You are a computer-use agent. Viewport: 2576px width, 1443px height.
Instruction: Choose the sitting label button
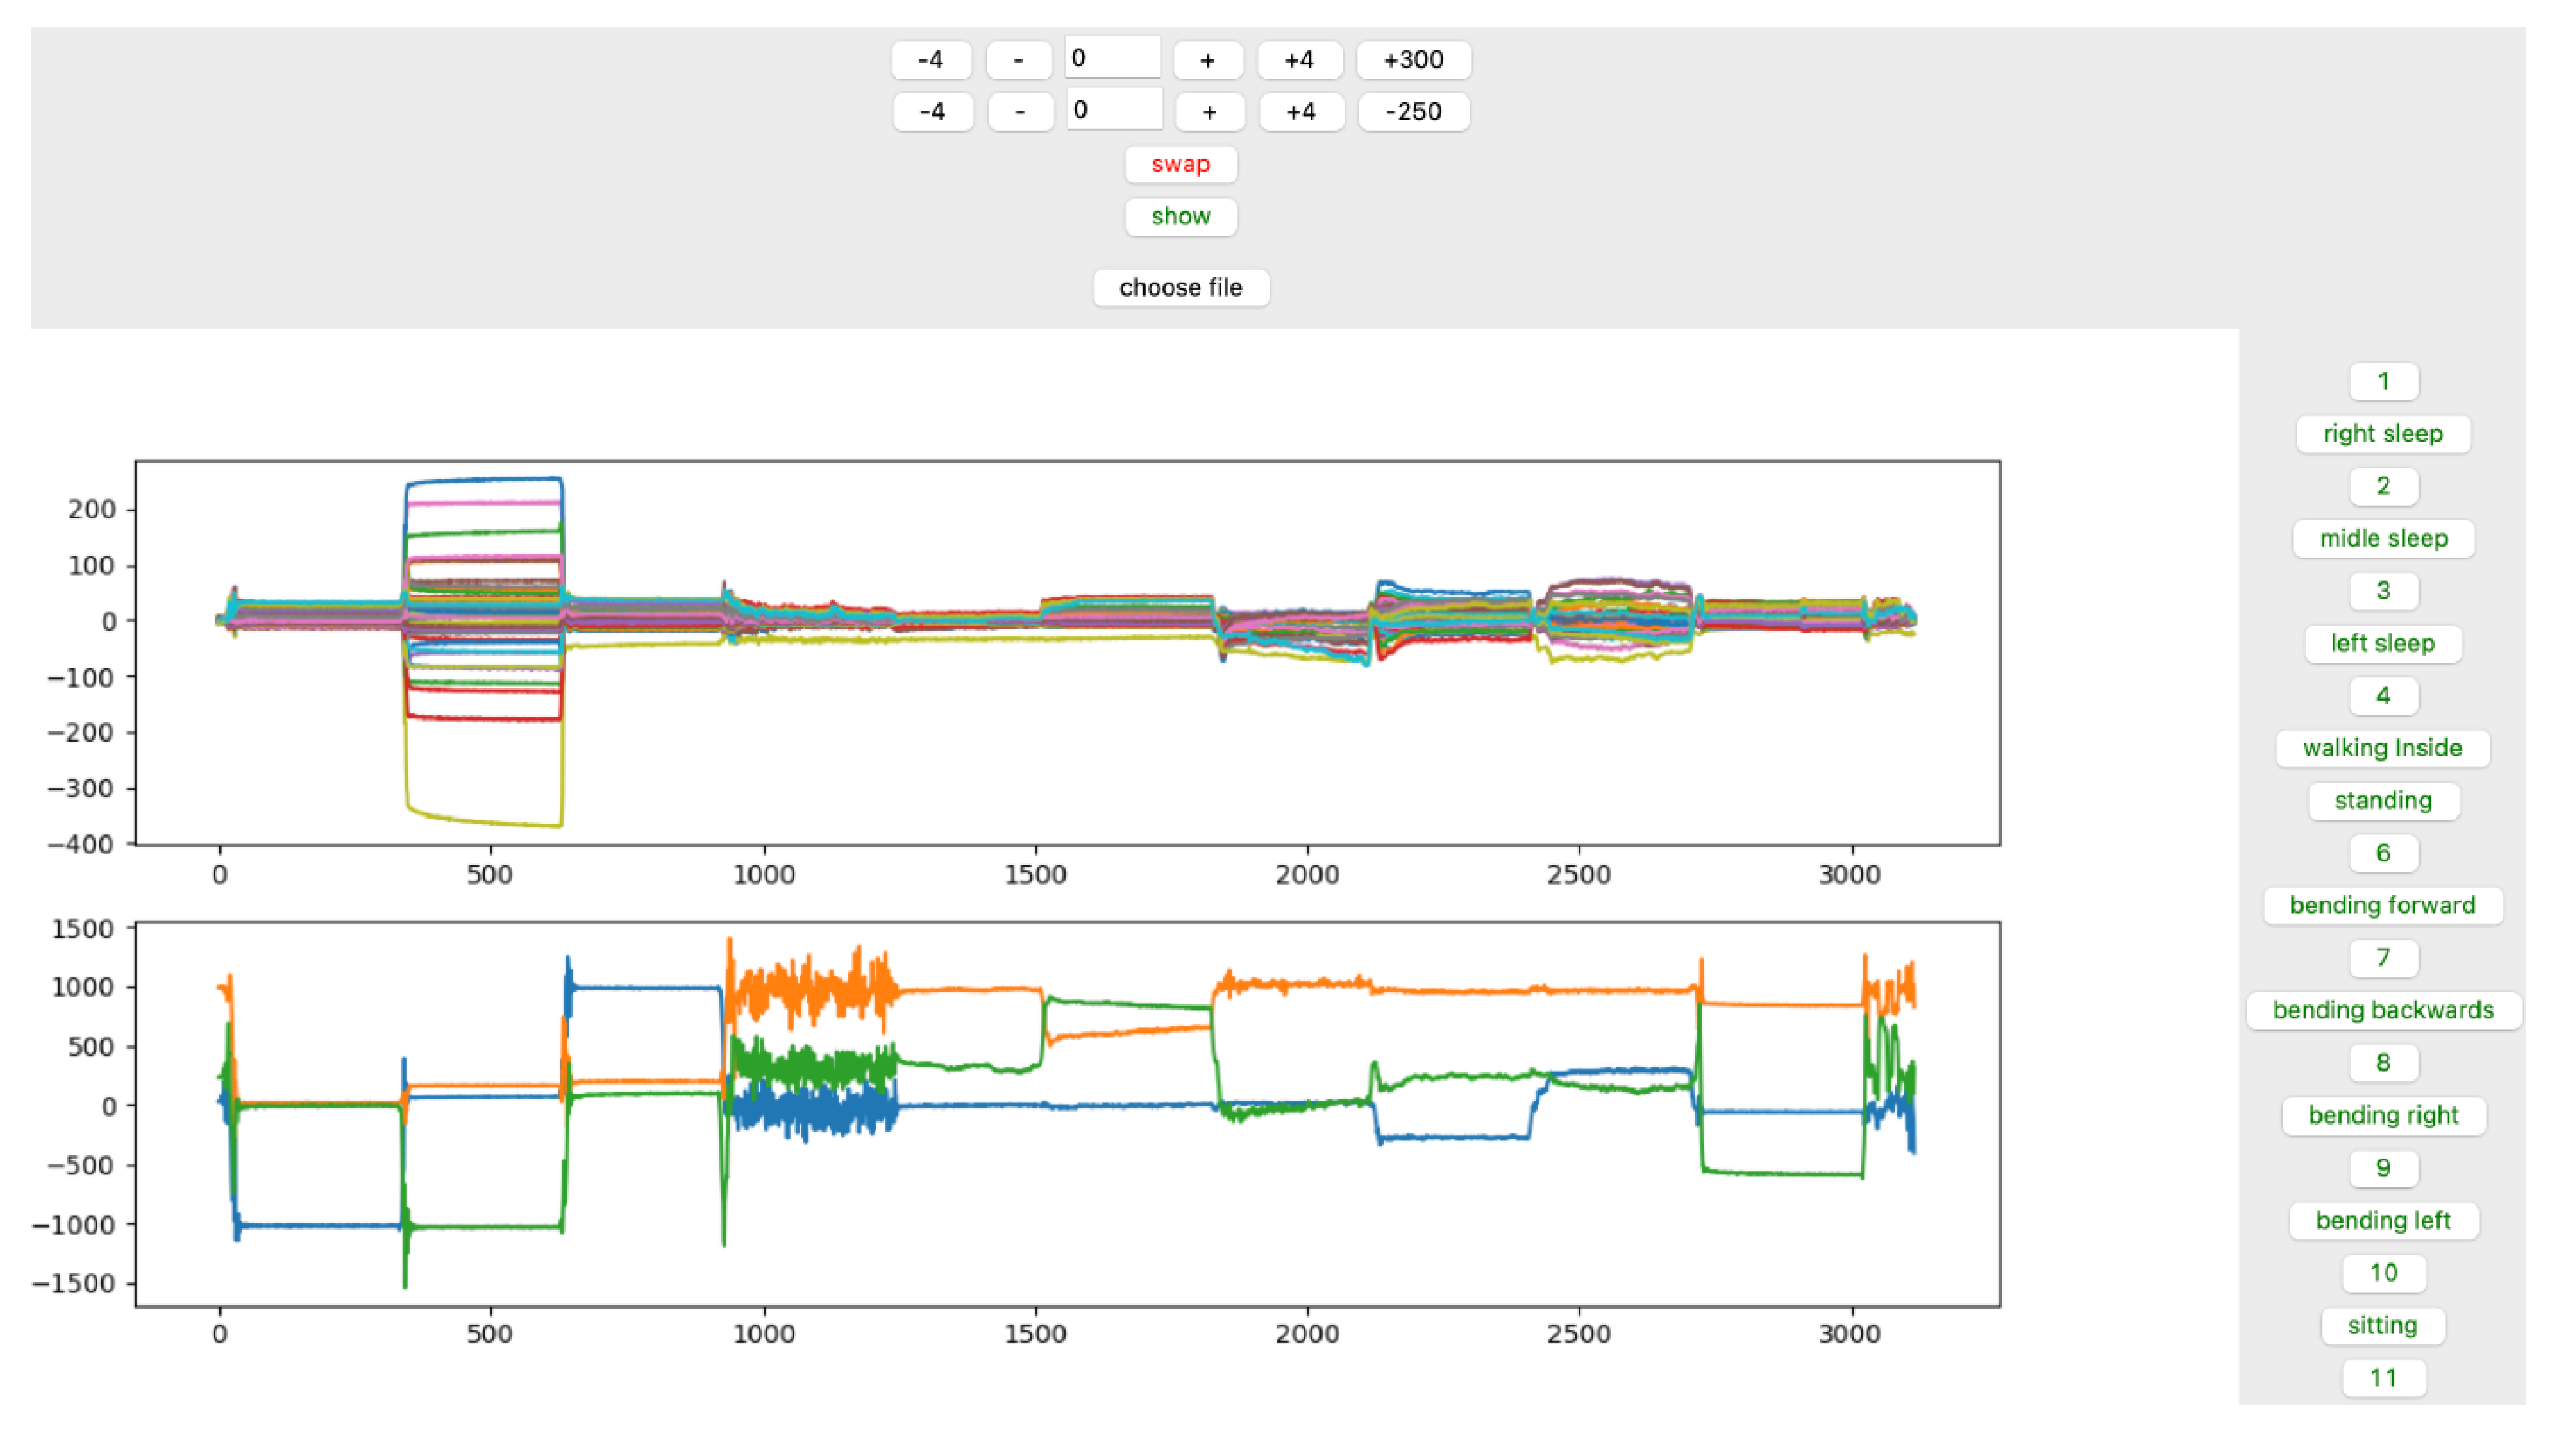[x=2382, y=1325]
